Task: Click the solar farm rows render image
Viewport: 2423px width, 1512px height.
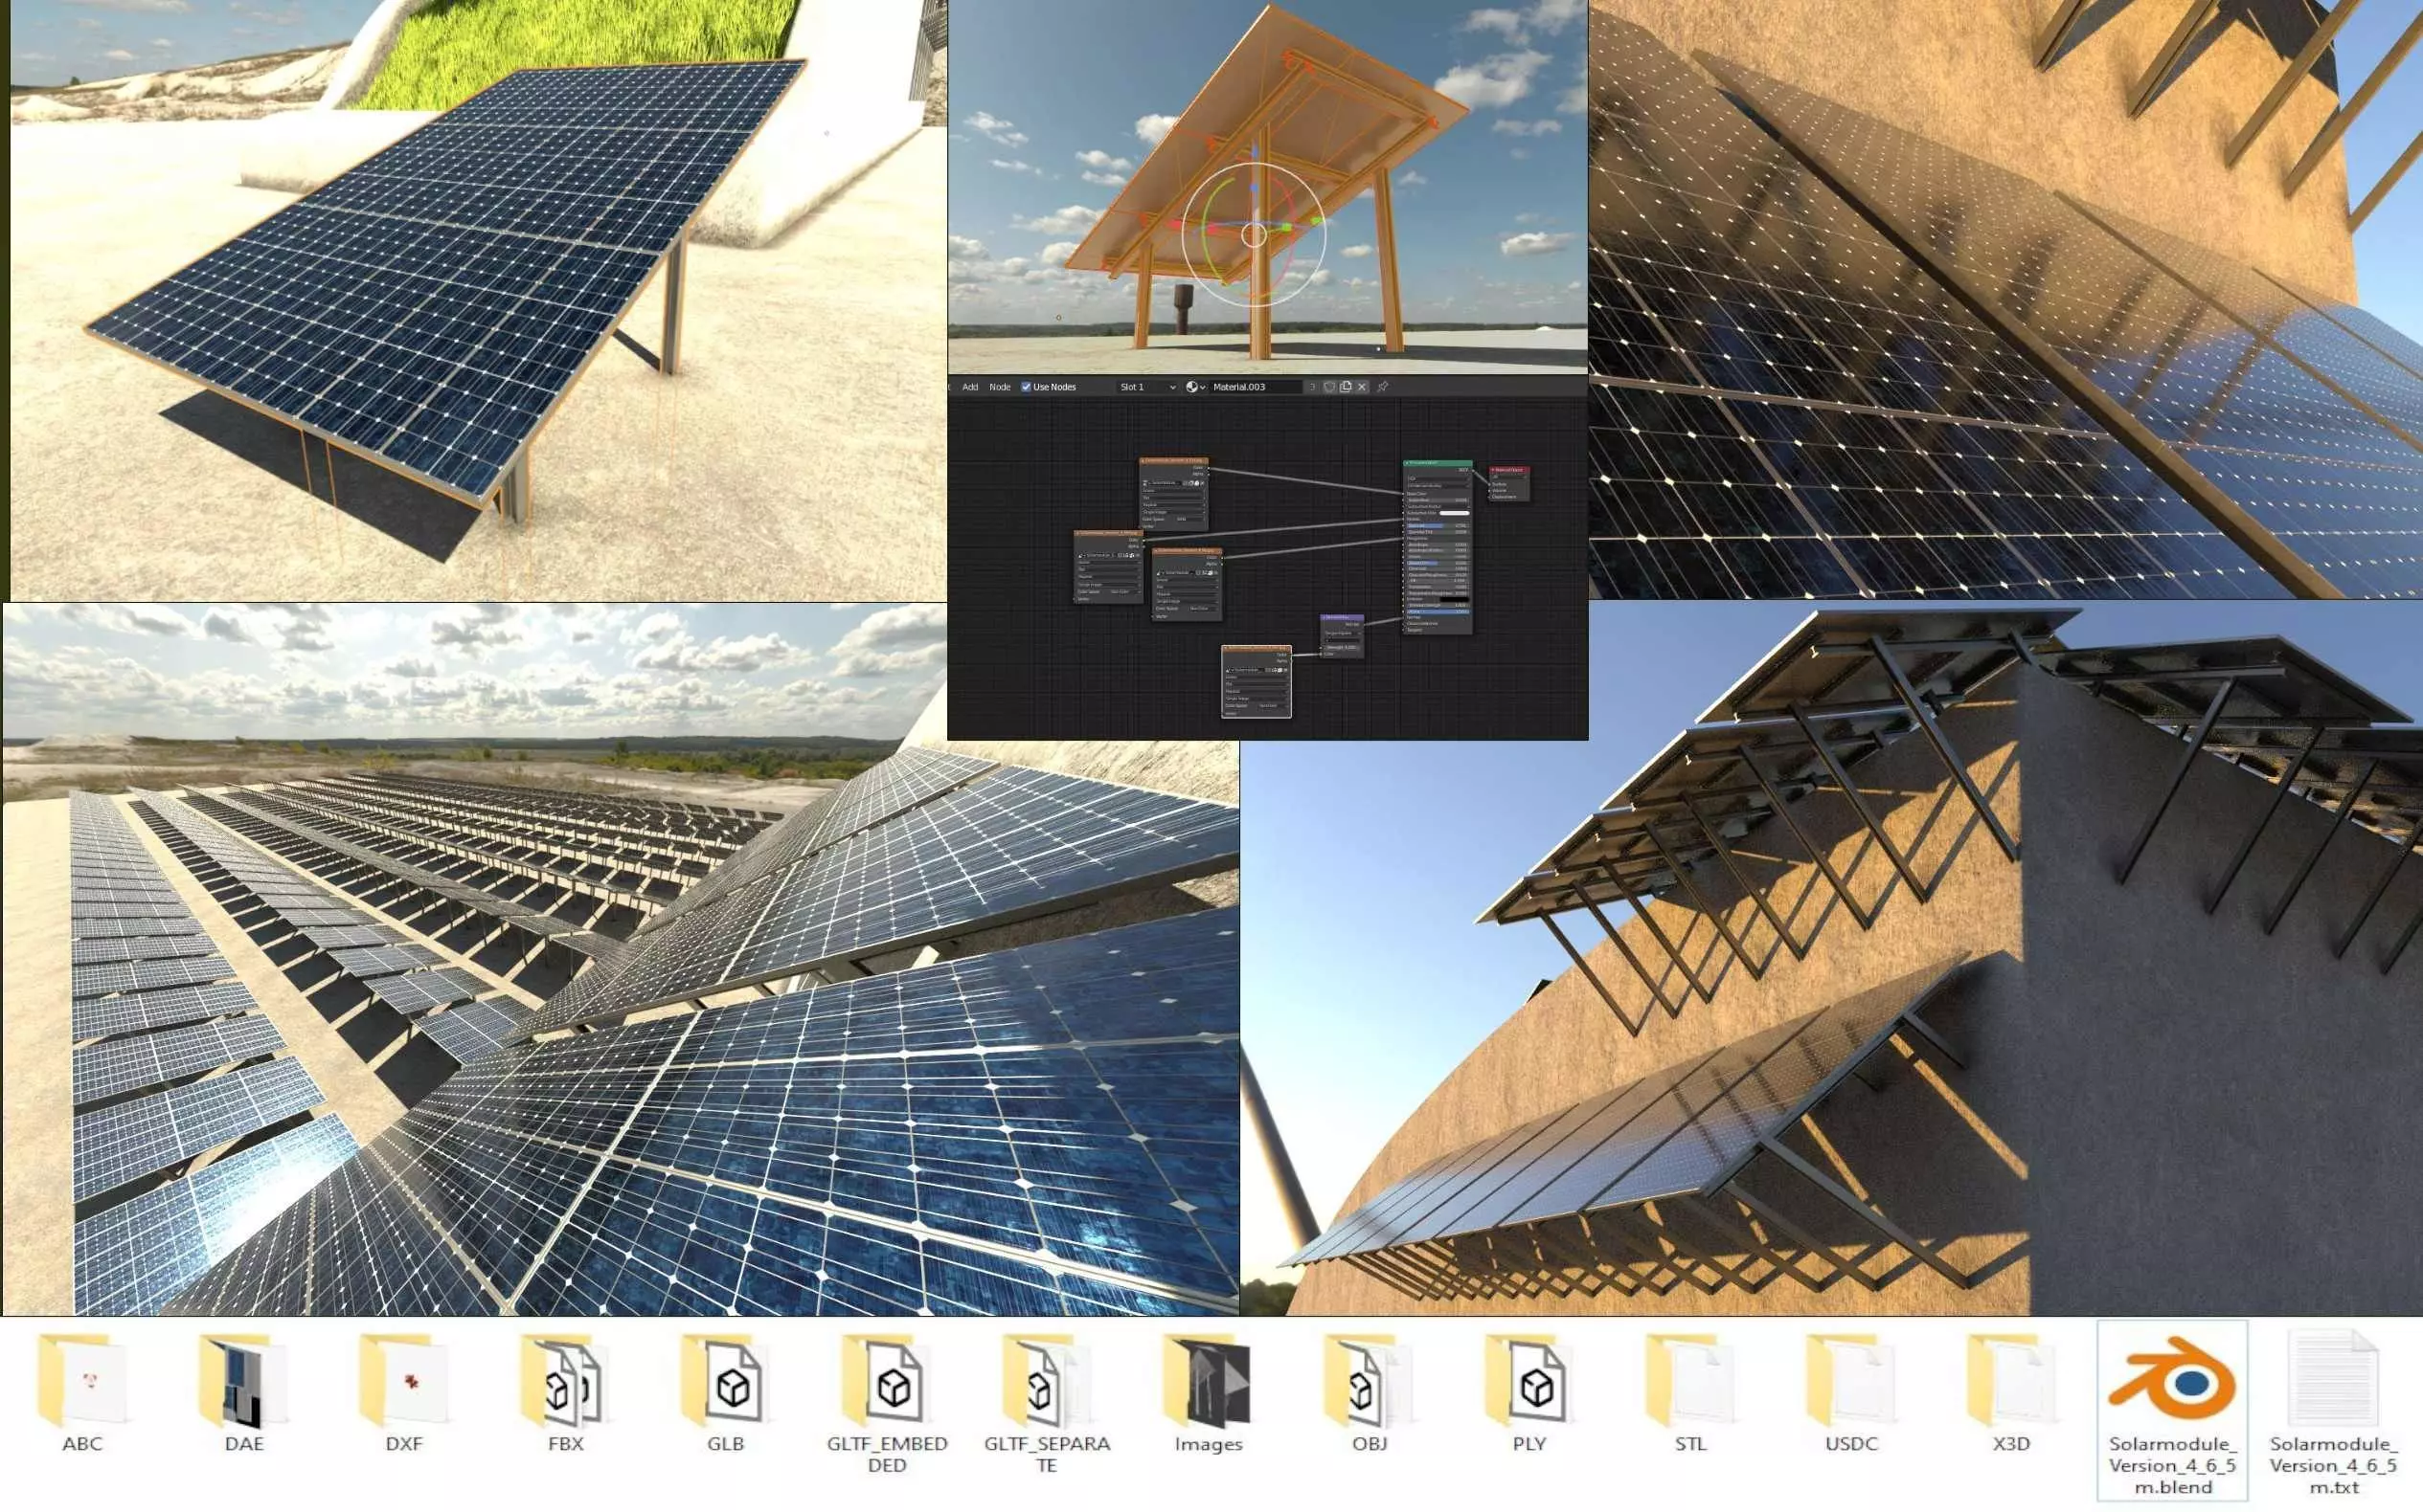Action: click(x=621, y=958)
